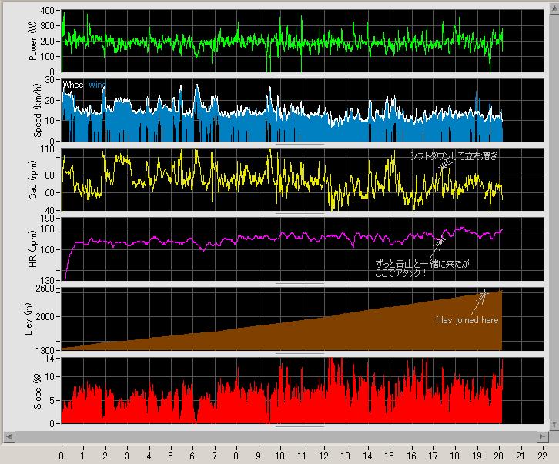Click the divider handle below the Power chart

coord(299,74)
